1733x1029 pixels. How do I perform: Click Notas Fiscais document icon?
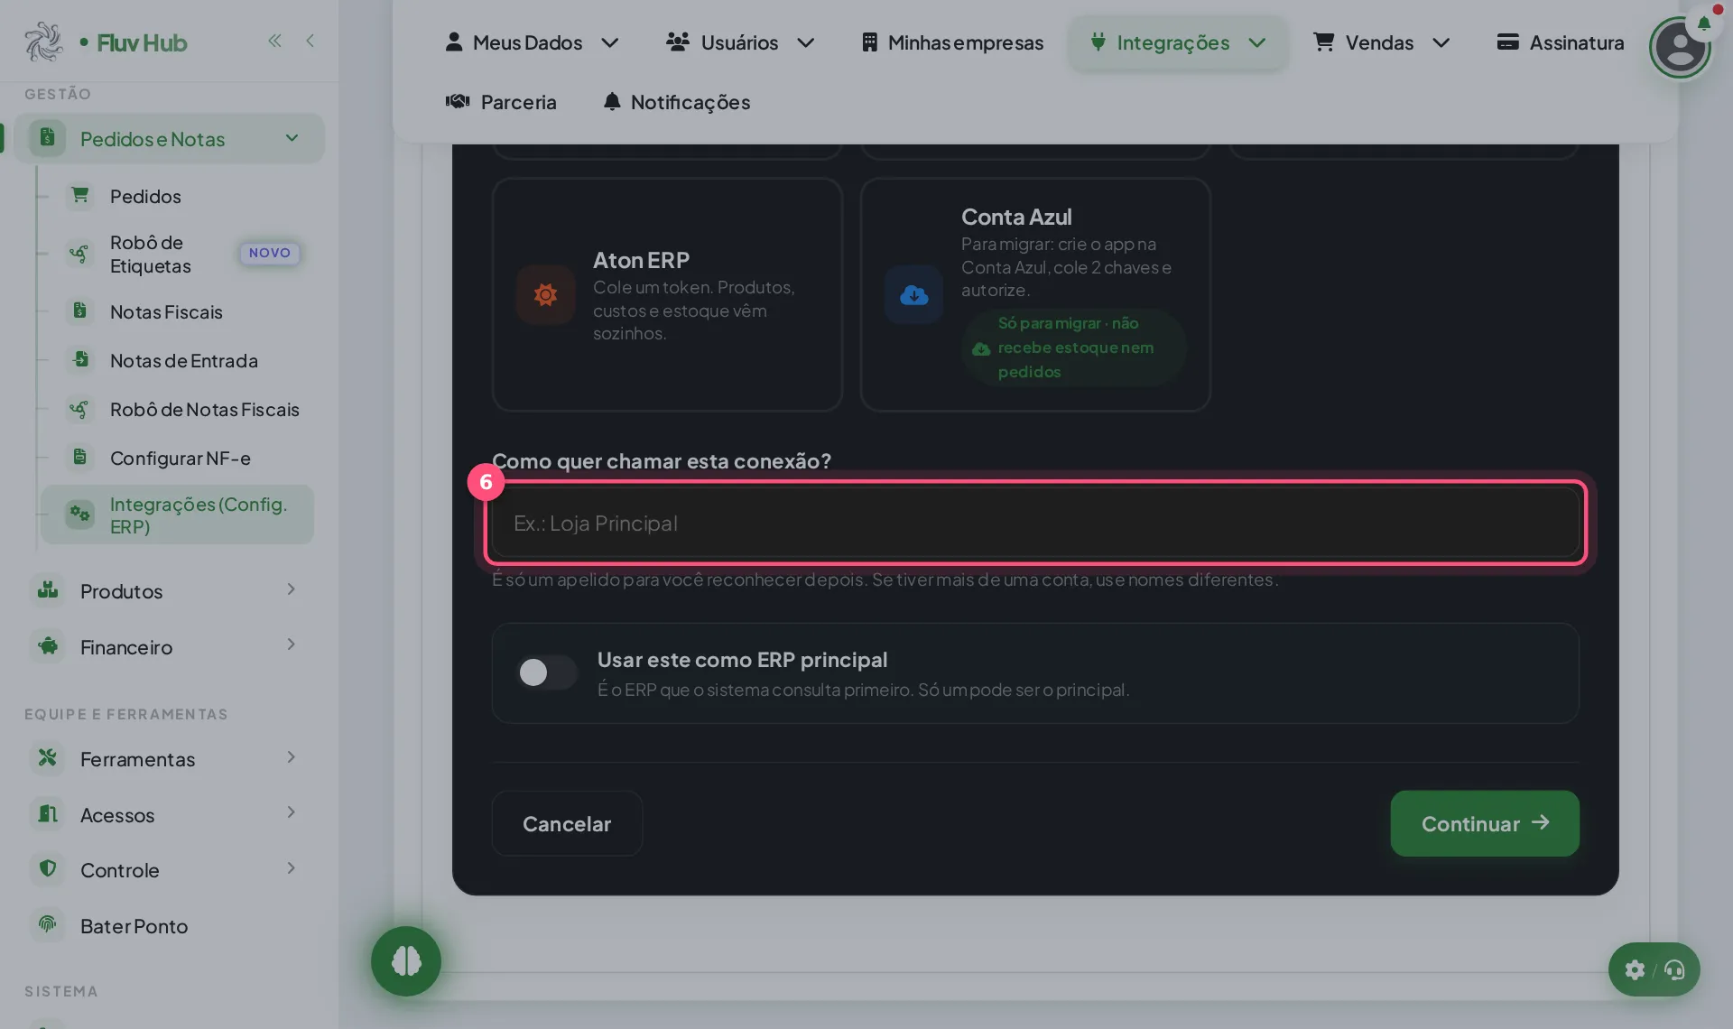click(80, 311)
